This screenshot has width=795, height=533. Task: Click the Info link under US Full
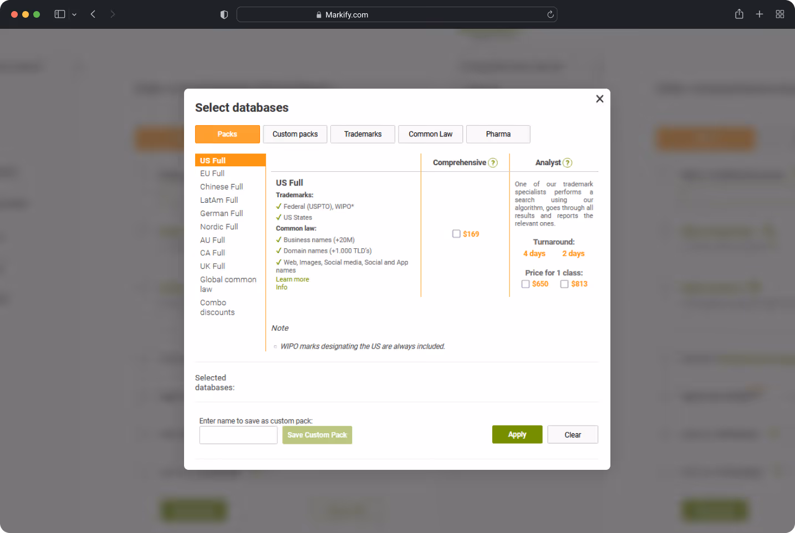pyautogui.click(x=282, y=287)
